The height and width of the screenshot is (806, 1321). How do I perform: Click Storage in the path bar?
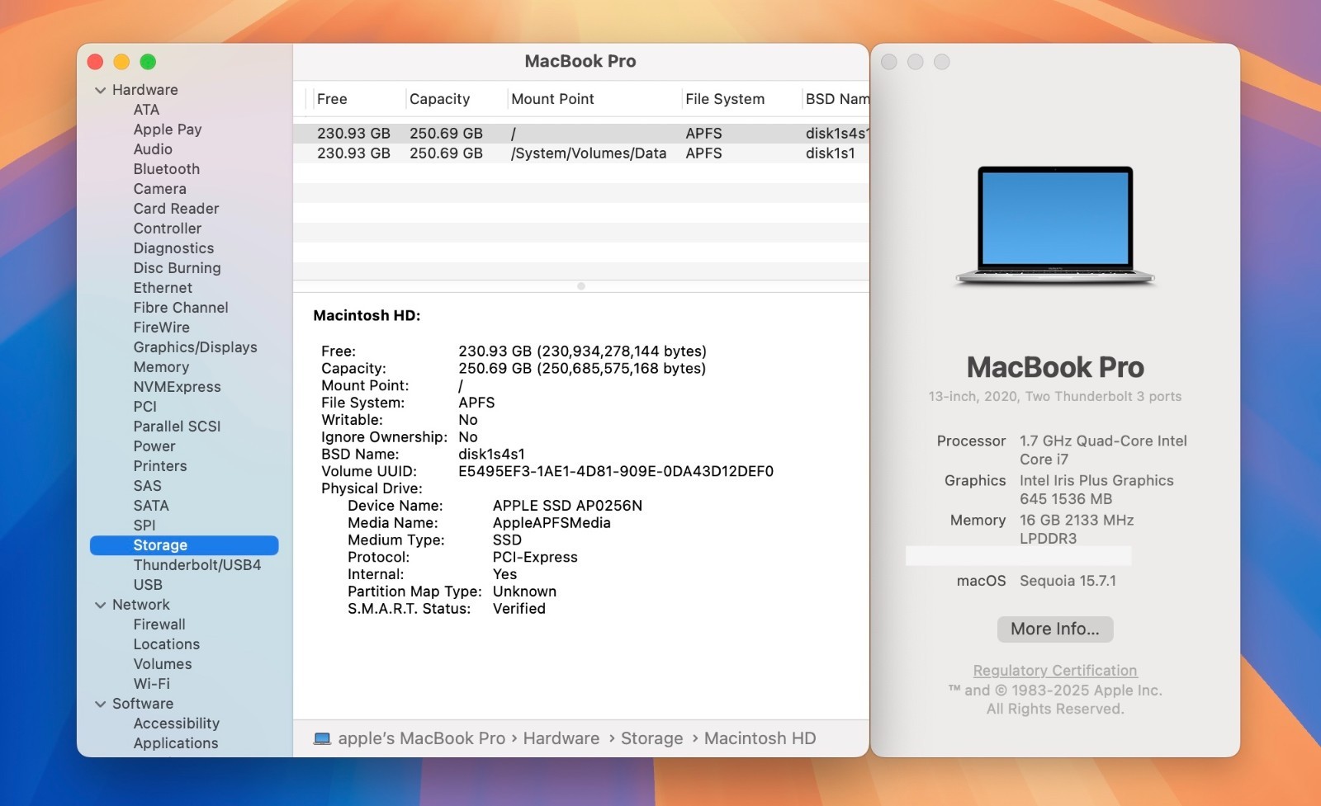click(x=651, y=738)
